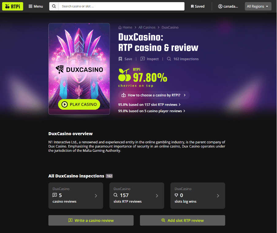This screenshot has height=233, width=277.
Task: Open the 157 slots RTP reviews card
Action: tap(137, 196)
